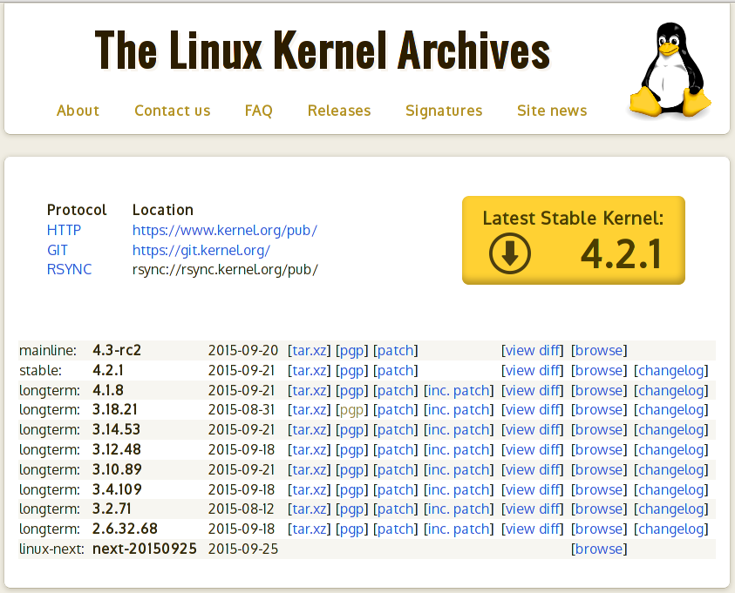The width and height of the screenshot is (735, 593).
Task: Download tar.xz for longterm 2.6.32.68
Action: tap(309, 529)
